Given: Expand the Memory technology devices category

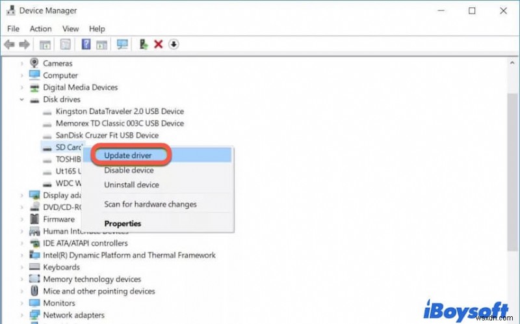Looking at the screenshot, I should point(22,279).
